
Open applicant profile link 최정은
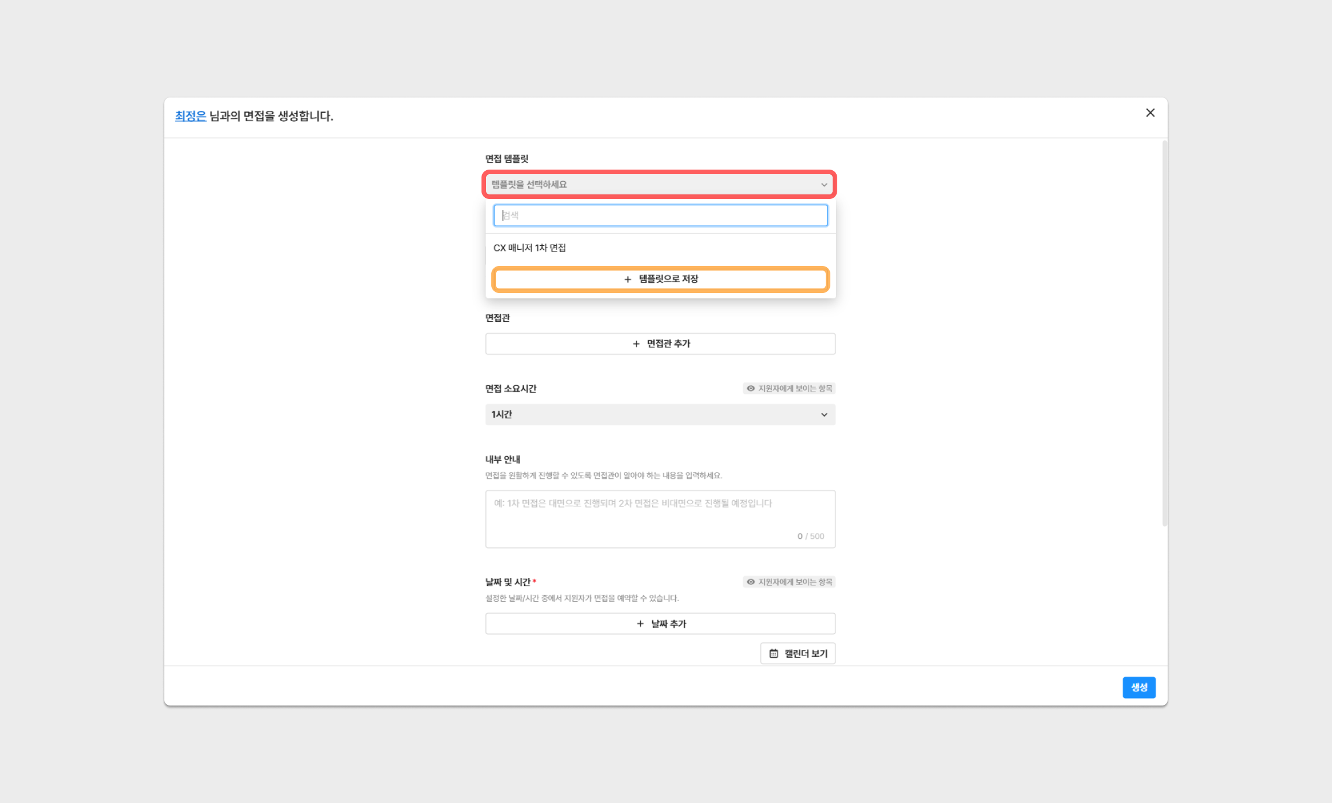point(190,116)
